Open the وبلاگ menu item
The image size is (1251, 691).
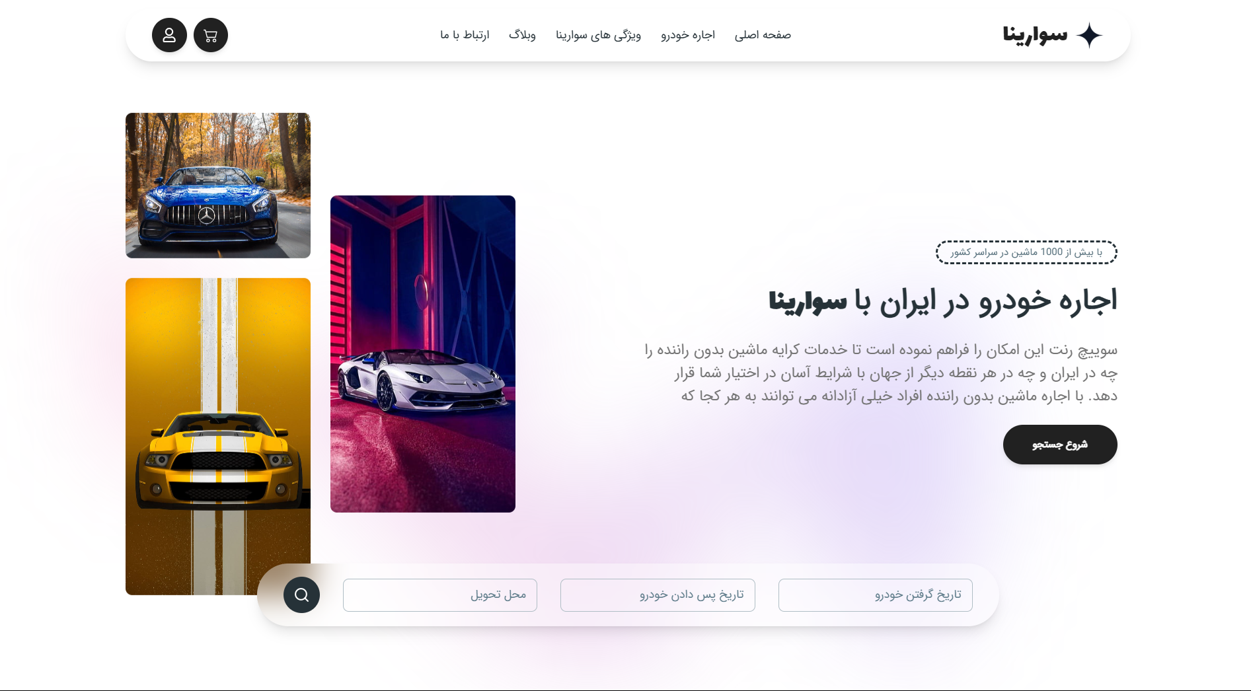point(522,35)
